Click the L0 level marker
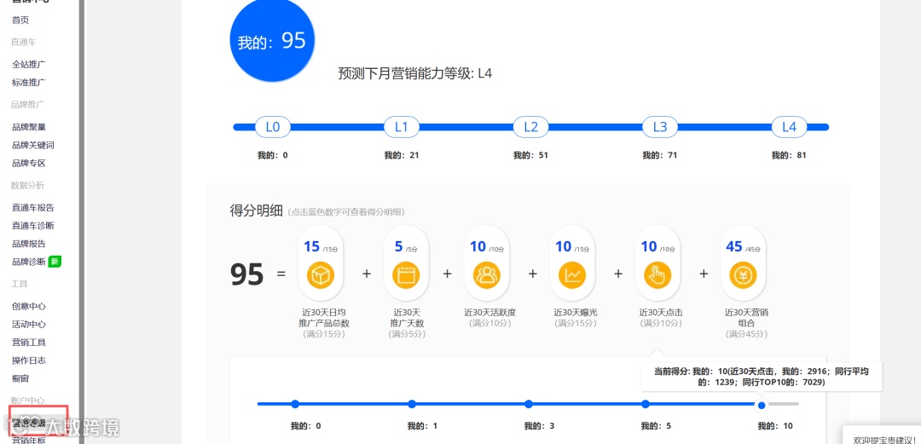 tap(273, 127)
